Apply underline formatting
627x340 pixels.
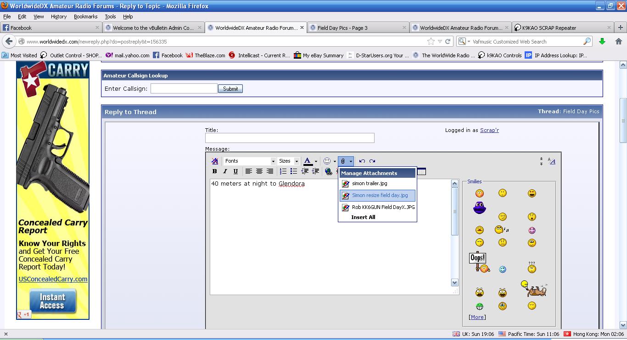235,171
